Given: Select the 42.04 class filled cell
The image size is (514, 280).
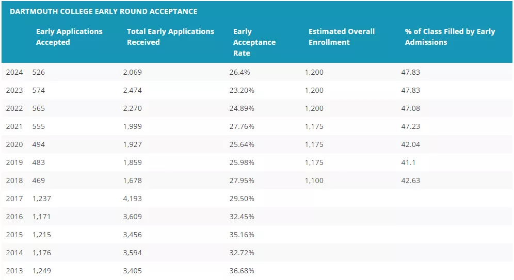Looking at the screenshot, I should (410, 144).
